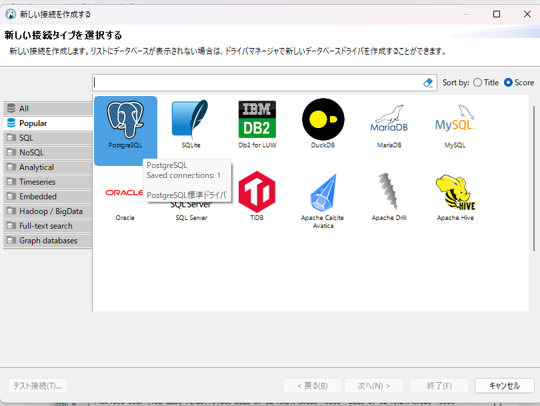Click the < 戻る(B) back button
This screenshot has height=406, width=540.
313,386
